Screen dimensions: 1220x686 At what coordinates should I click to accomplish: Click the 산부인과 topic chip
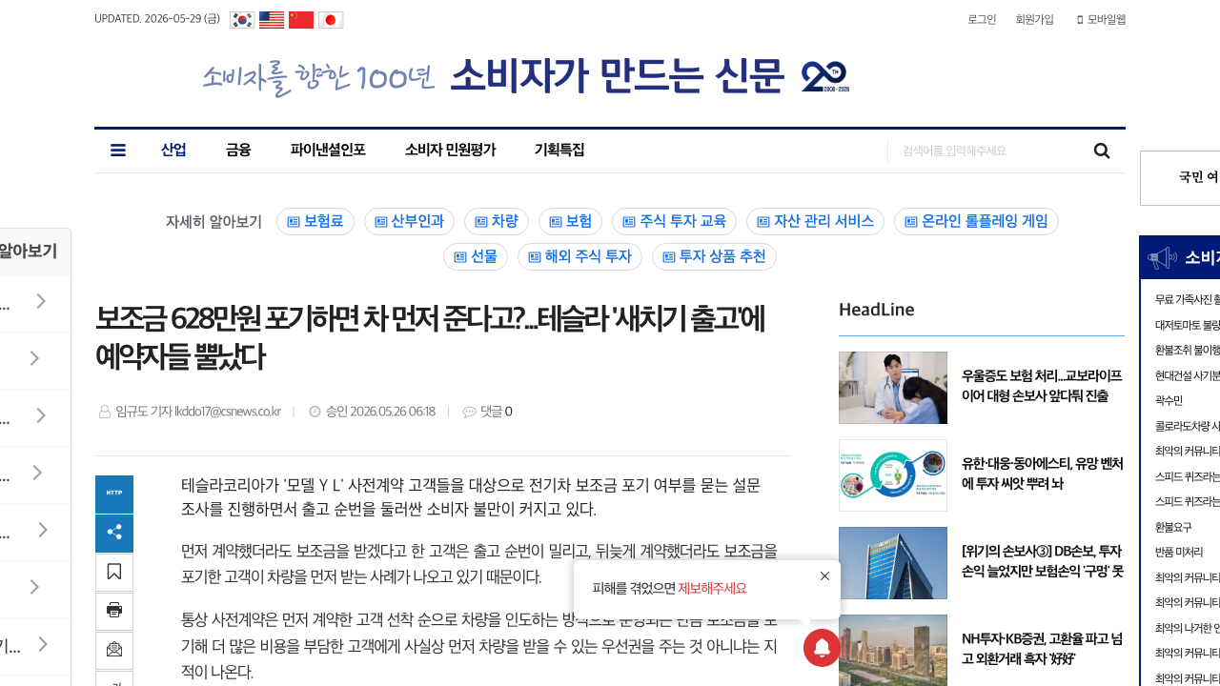point(409,221)
